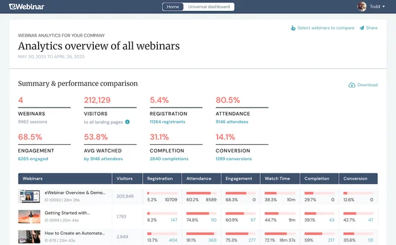Screen dimensions: 396x245
Task: Click the 9982 sessions text
Action: pyautogui.click(x=32, y=122)
